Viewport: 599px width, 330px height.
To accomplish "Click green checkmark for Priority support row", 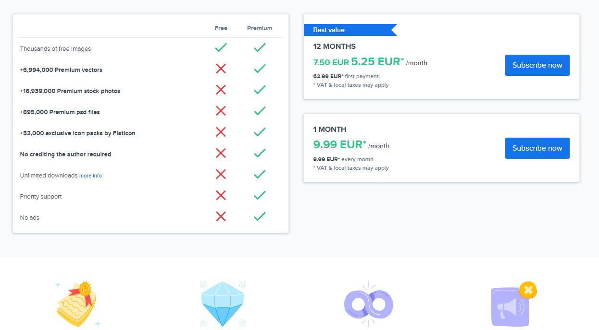I will [x=260, y=195].
